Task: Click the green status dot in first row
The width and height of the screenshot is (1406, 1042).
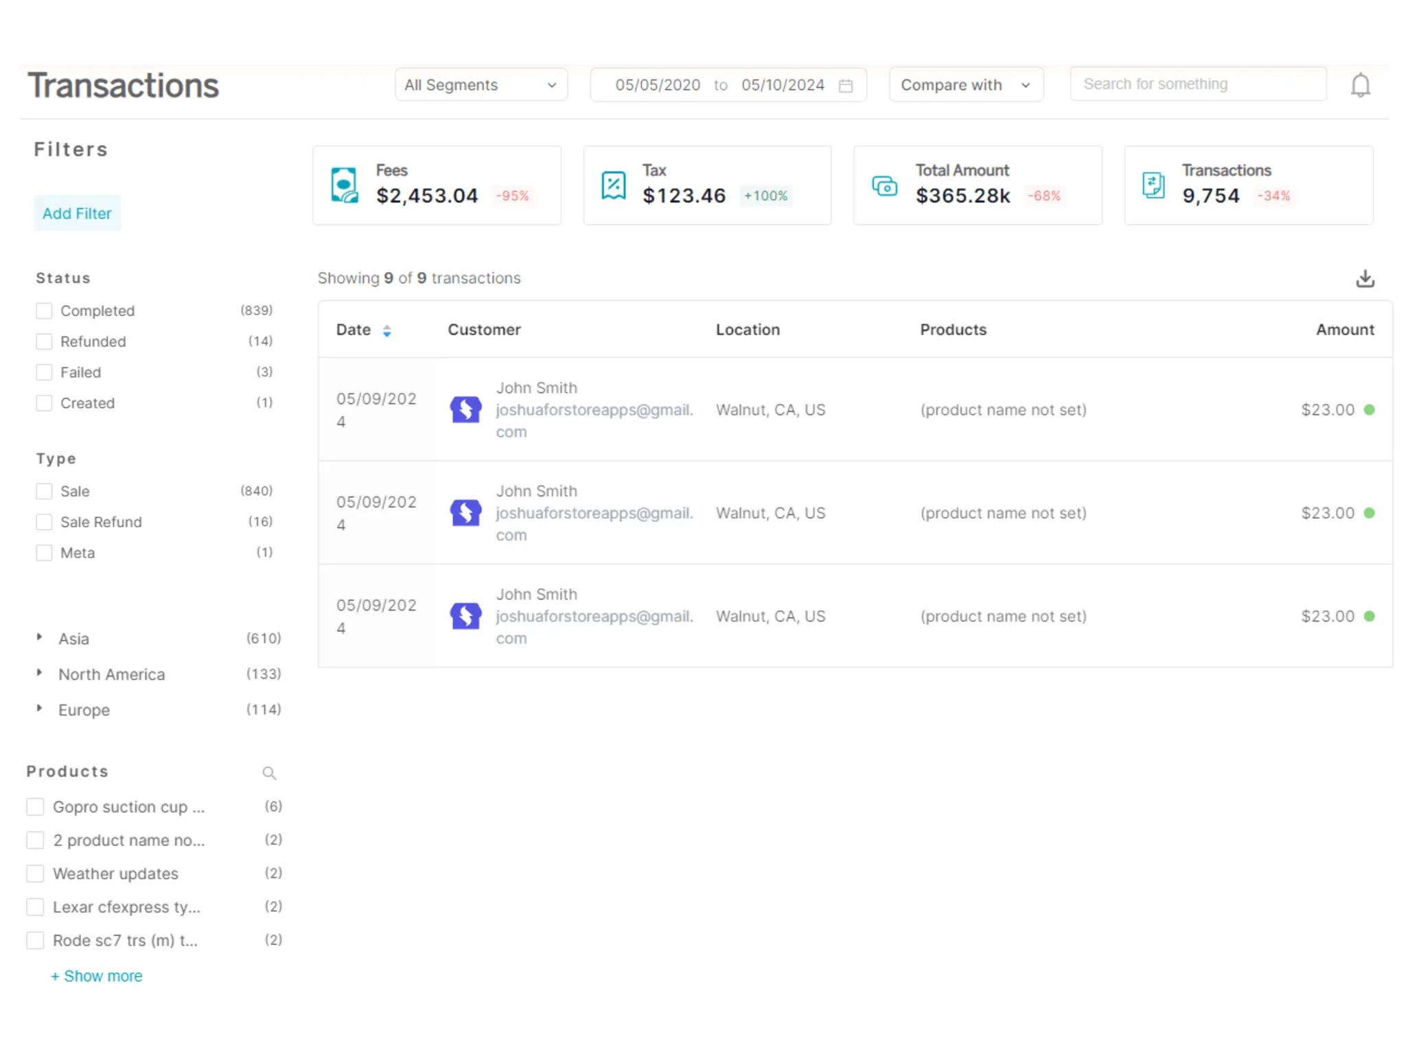Action: pos(1369,409)
